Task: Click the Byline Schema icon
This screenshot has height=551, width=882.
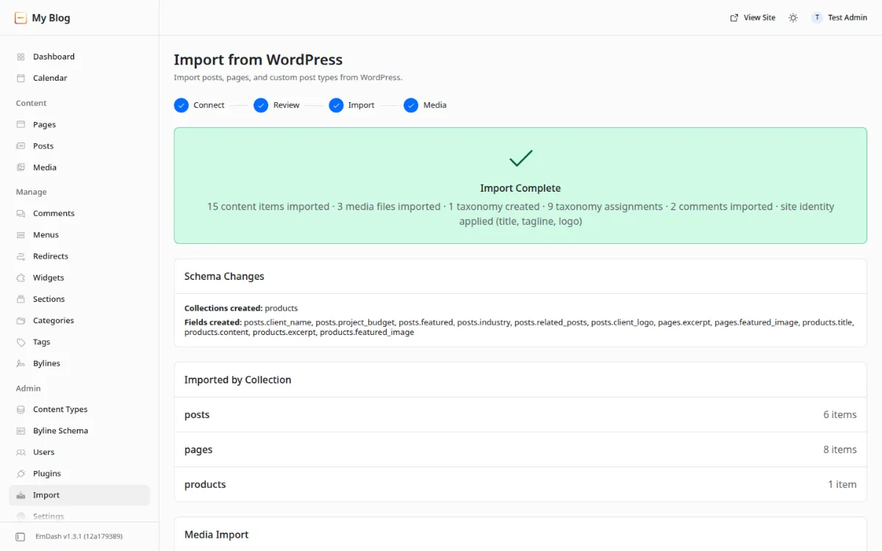Action: [21, 431]
